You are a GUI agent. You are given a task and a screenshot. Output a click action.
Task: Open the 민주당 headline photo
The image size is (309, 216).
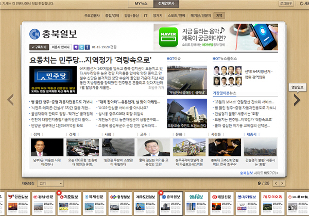pos(53,80)
